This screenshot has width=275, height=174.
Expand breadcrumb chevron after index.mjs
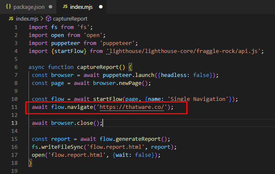point(42,18)
